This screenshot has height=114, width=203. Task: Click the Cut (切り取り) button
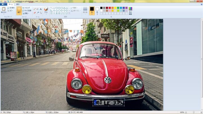(11, 8)
